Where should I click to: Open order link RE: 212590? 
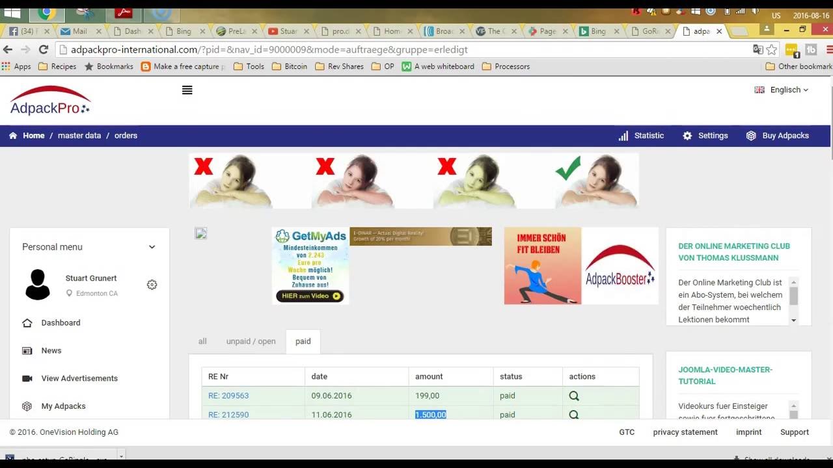pos(228,415)
